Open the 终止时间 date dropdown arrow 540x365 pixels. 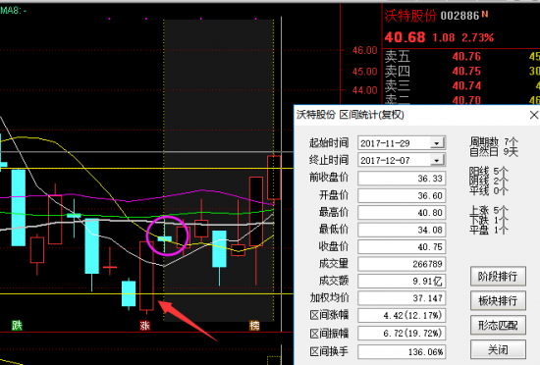pyautogui.click(x=437, y=160)
